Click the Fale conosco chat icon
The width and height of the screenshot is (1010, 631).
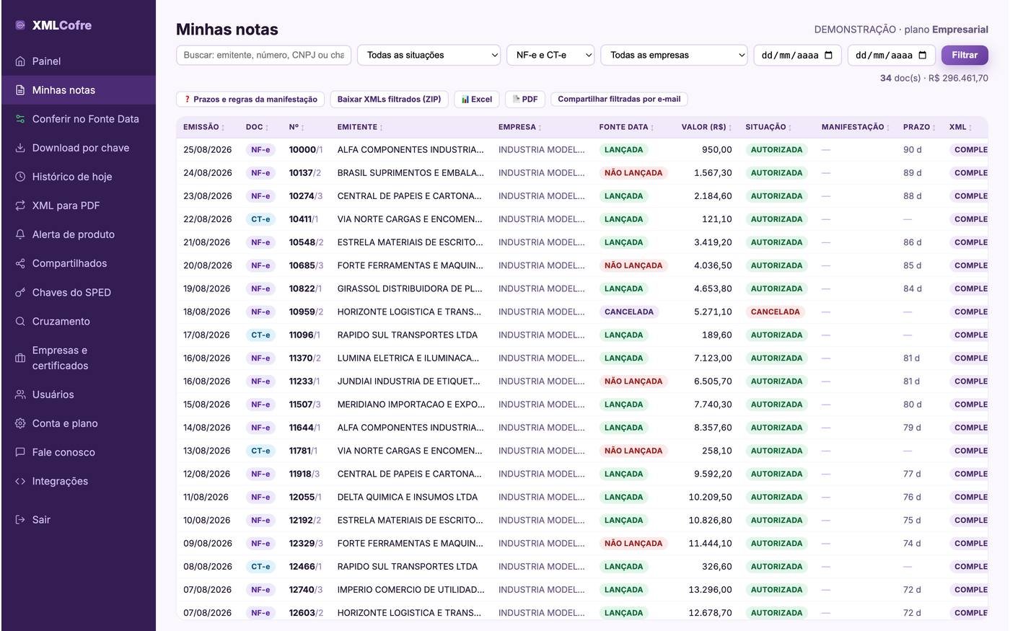(20, 452)
